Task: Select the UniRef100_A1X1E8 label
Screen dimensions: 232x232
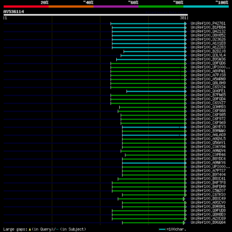Action: 208,43
